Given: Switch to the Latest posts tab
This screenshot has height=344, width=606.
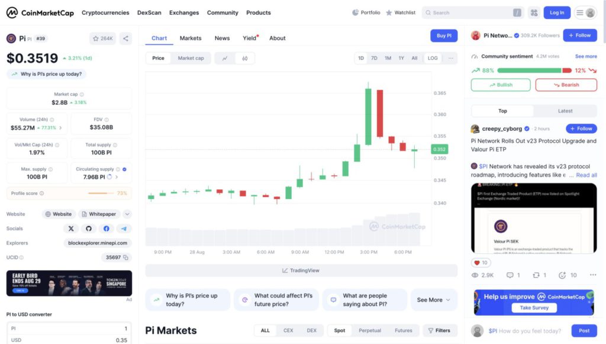Looking at the screenshot, I should [x=565, y=111].
